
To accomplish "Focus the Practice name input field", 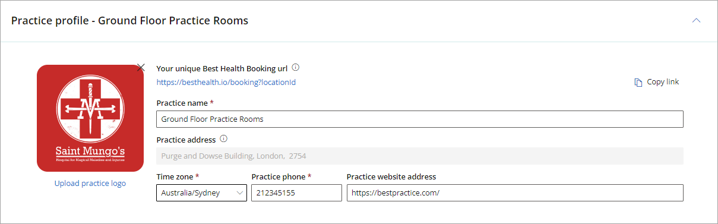I will (420, 119).
